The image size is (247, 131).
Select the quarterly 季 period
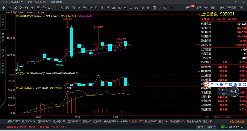click(x=114, y=8)
